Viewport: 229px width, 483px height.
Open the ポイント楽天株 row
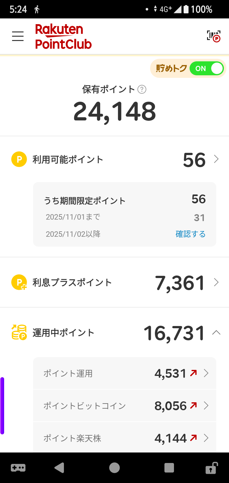tap(125, 439)
